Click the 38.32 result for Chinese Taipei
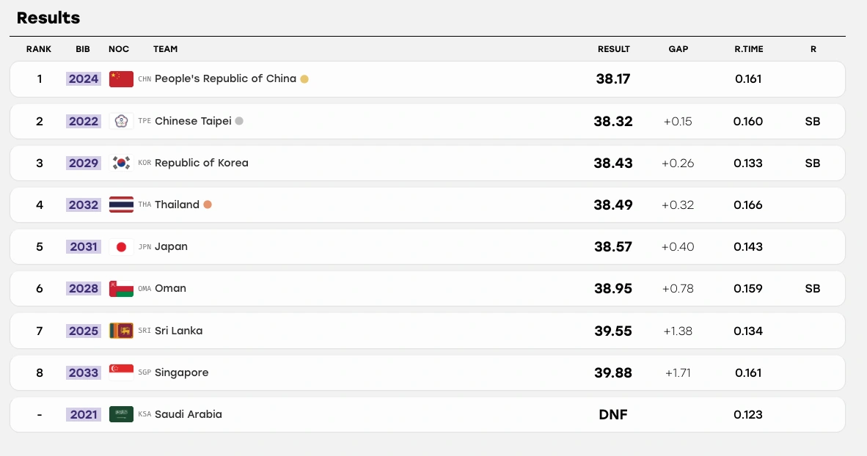 tap(613, 121)
